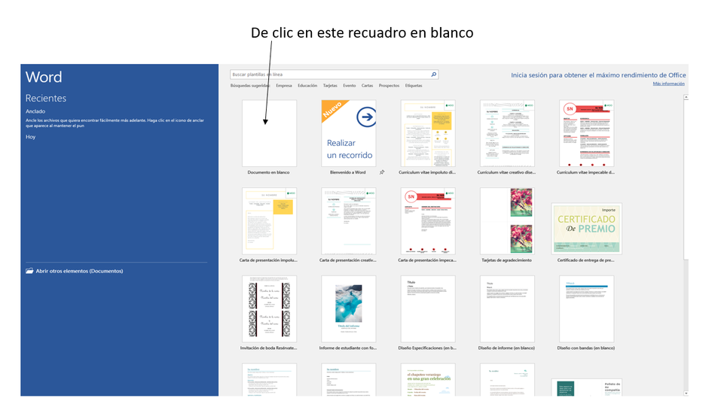Click the Buscar plantillas en línea search field
715x419 pixels.
335,74
